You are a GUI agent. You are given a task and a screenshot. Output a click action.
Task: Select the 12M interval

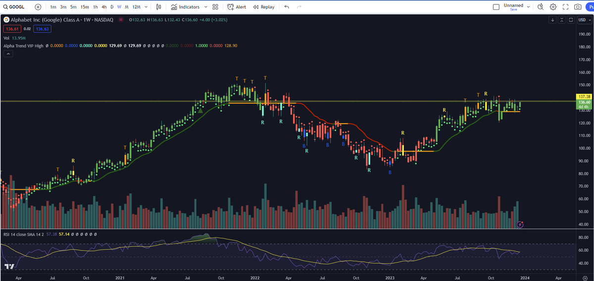click(x=136, y=7)
